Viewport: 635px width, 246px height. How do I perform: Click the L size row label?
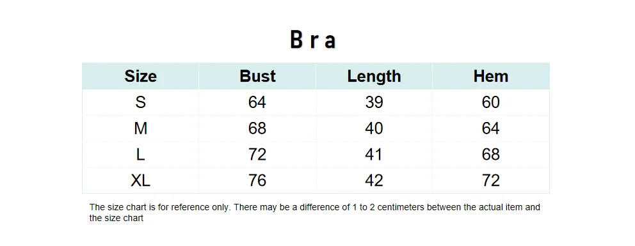tap(141, 154)
